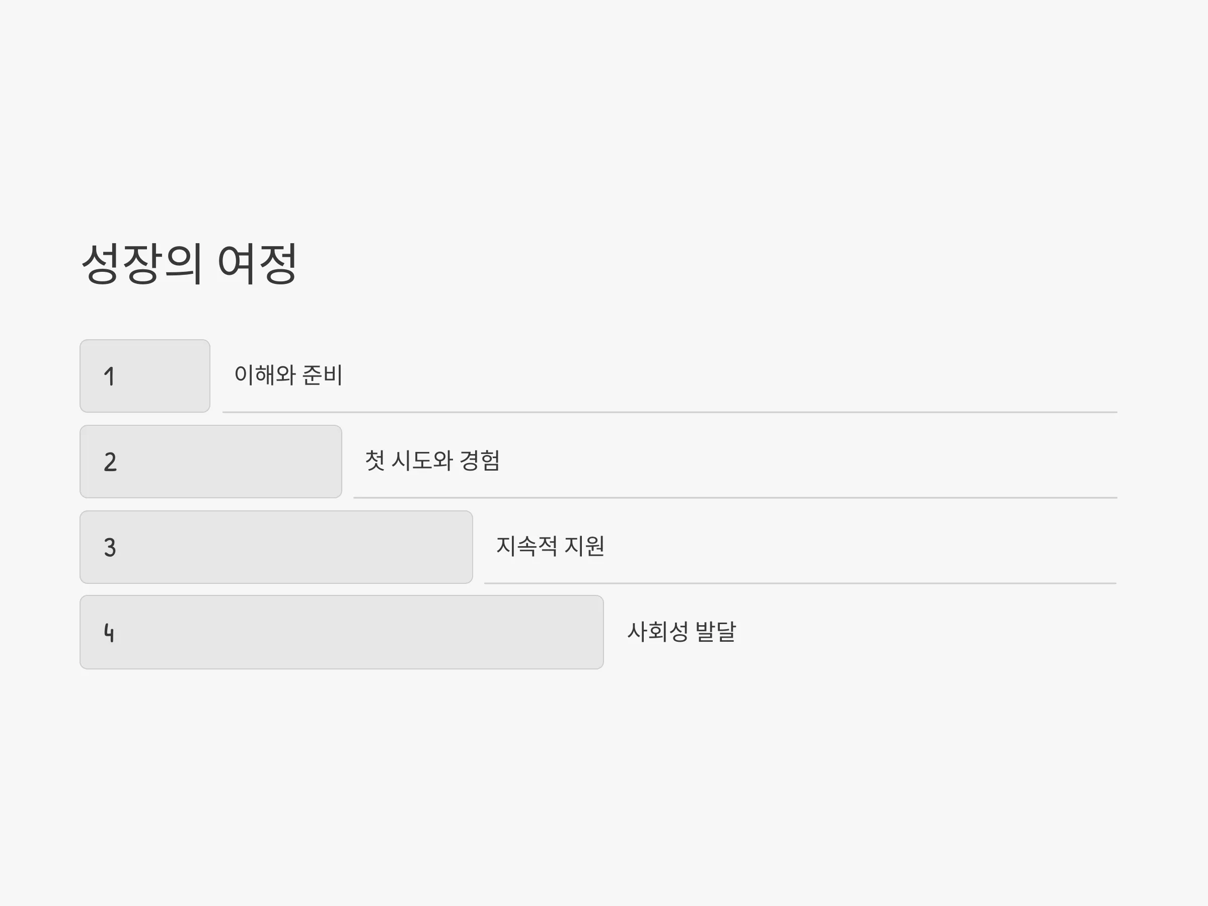This screenshot has width=1208, height=906.
Task: Click the word "성장의" in the title
Action: pos(142,264)
